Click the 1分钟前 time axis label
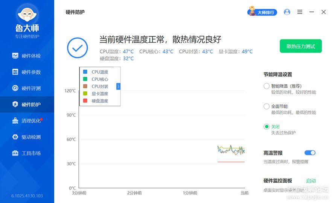The width and height of the screenshot is (332, 203). point(190,193)
